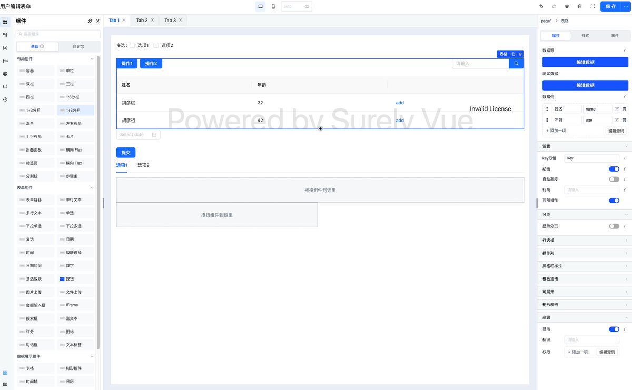This screenshot has height=390, width=632.
Task: Expand the 行选择 section
Action: click(585, 240)
